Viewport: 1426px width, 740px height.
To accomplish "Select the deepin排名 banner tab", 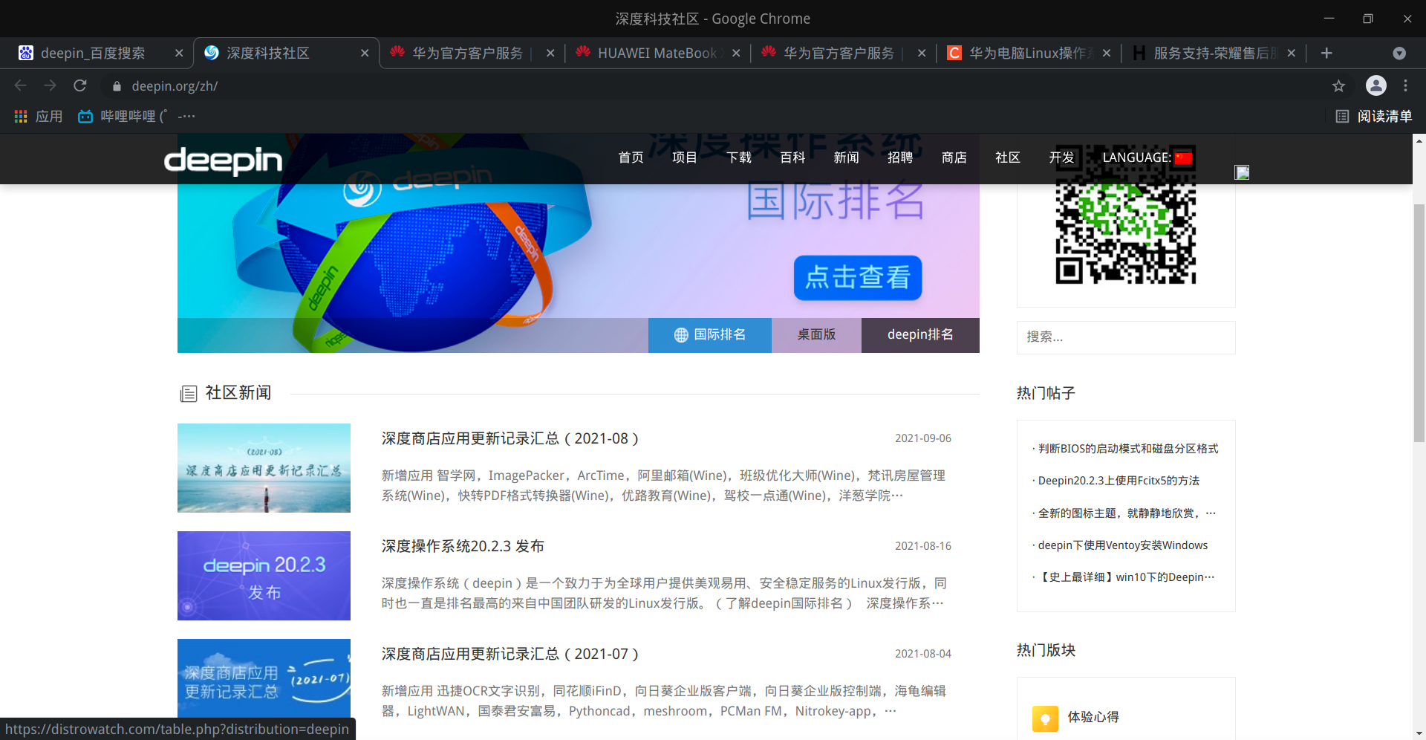I will point(920,335).
